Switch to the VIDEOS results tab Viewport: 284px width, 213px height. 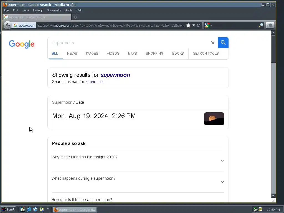pyautogui.click(x=113, y=54)
